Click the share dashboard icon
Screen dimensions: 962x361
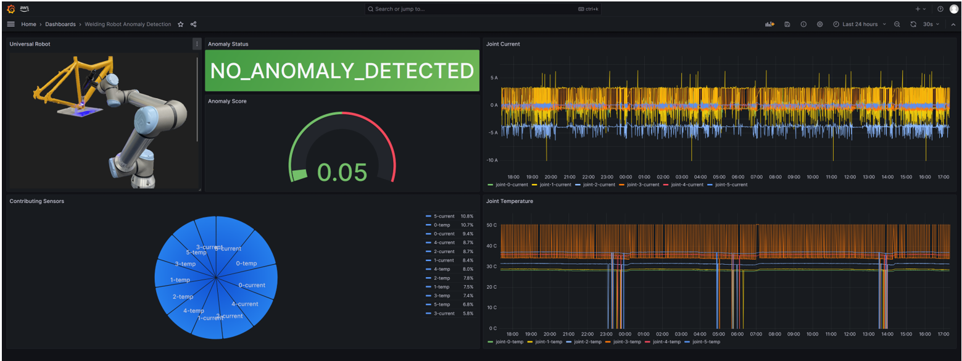(194, 25)
